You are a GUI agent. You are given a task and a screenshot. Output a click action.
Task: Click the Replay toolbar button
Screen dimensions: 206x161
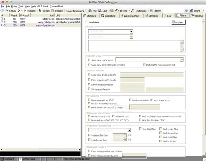11,11
